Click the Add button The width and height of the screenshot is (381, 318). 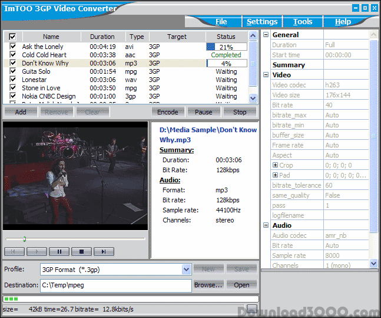(21, 112)
